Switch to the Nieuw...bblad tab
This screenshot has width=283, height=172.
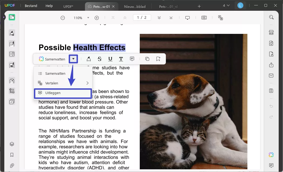(135, 7)
